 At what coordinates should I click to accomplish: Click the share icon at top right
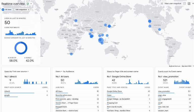pyautogui.click(x=193, y=4)
